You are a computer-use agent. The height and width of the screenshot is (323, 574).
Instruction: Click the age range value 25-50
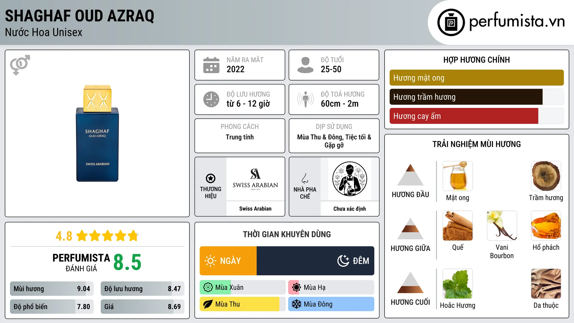pos(331,69)
